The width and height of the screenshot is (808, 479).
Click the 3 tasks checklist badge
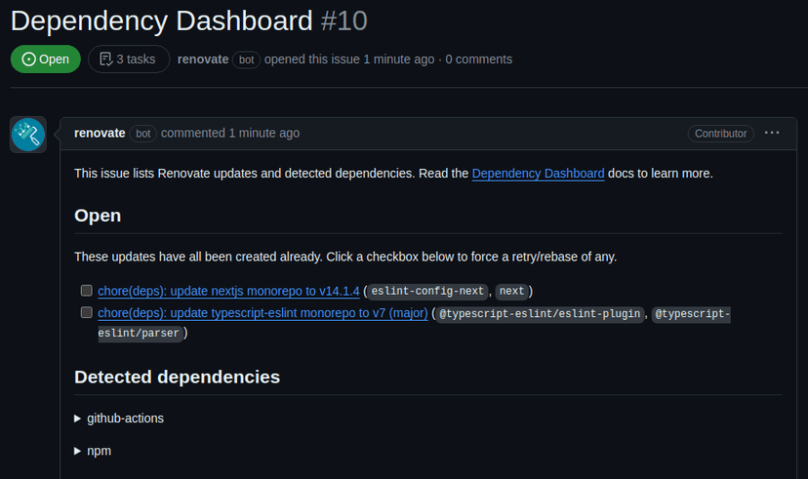point(129,59)
